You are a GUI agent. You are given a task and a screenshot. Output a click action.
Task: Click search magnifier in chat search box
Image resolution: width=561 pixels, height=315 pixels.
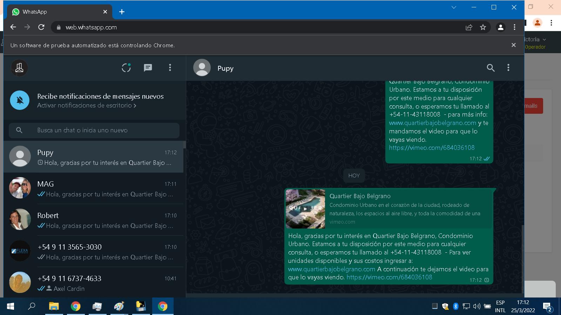pyautogui.click(x=19, y=130)
